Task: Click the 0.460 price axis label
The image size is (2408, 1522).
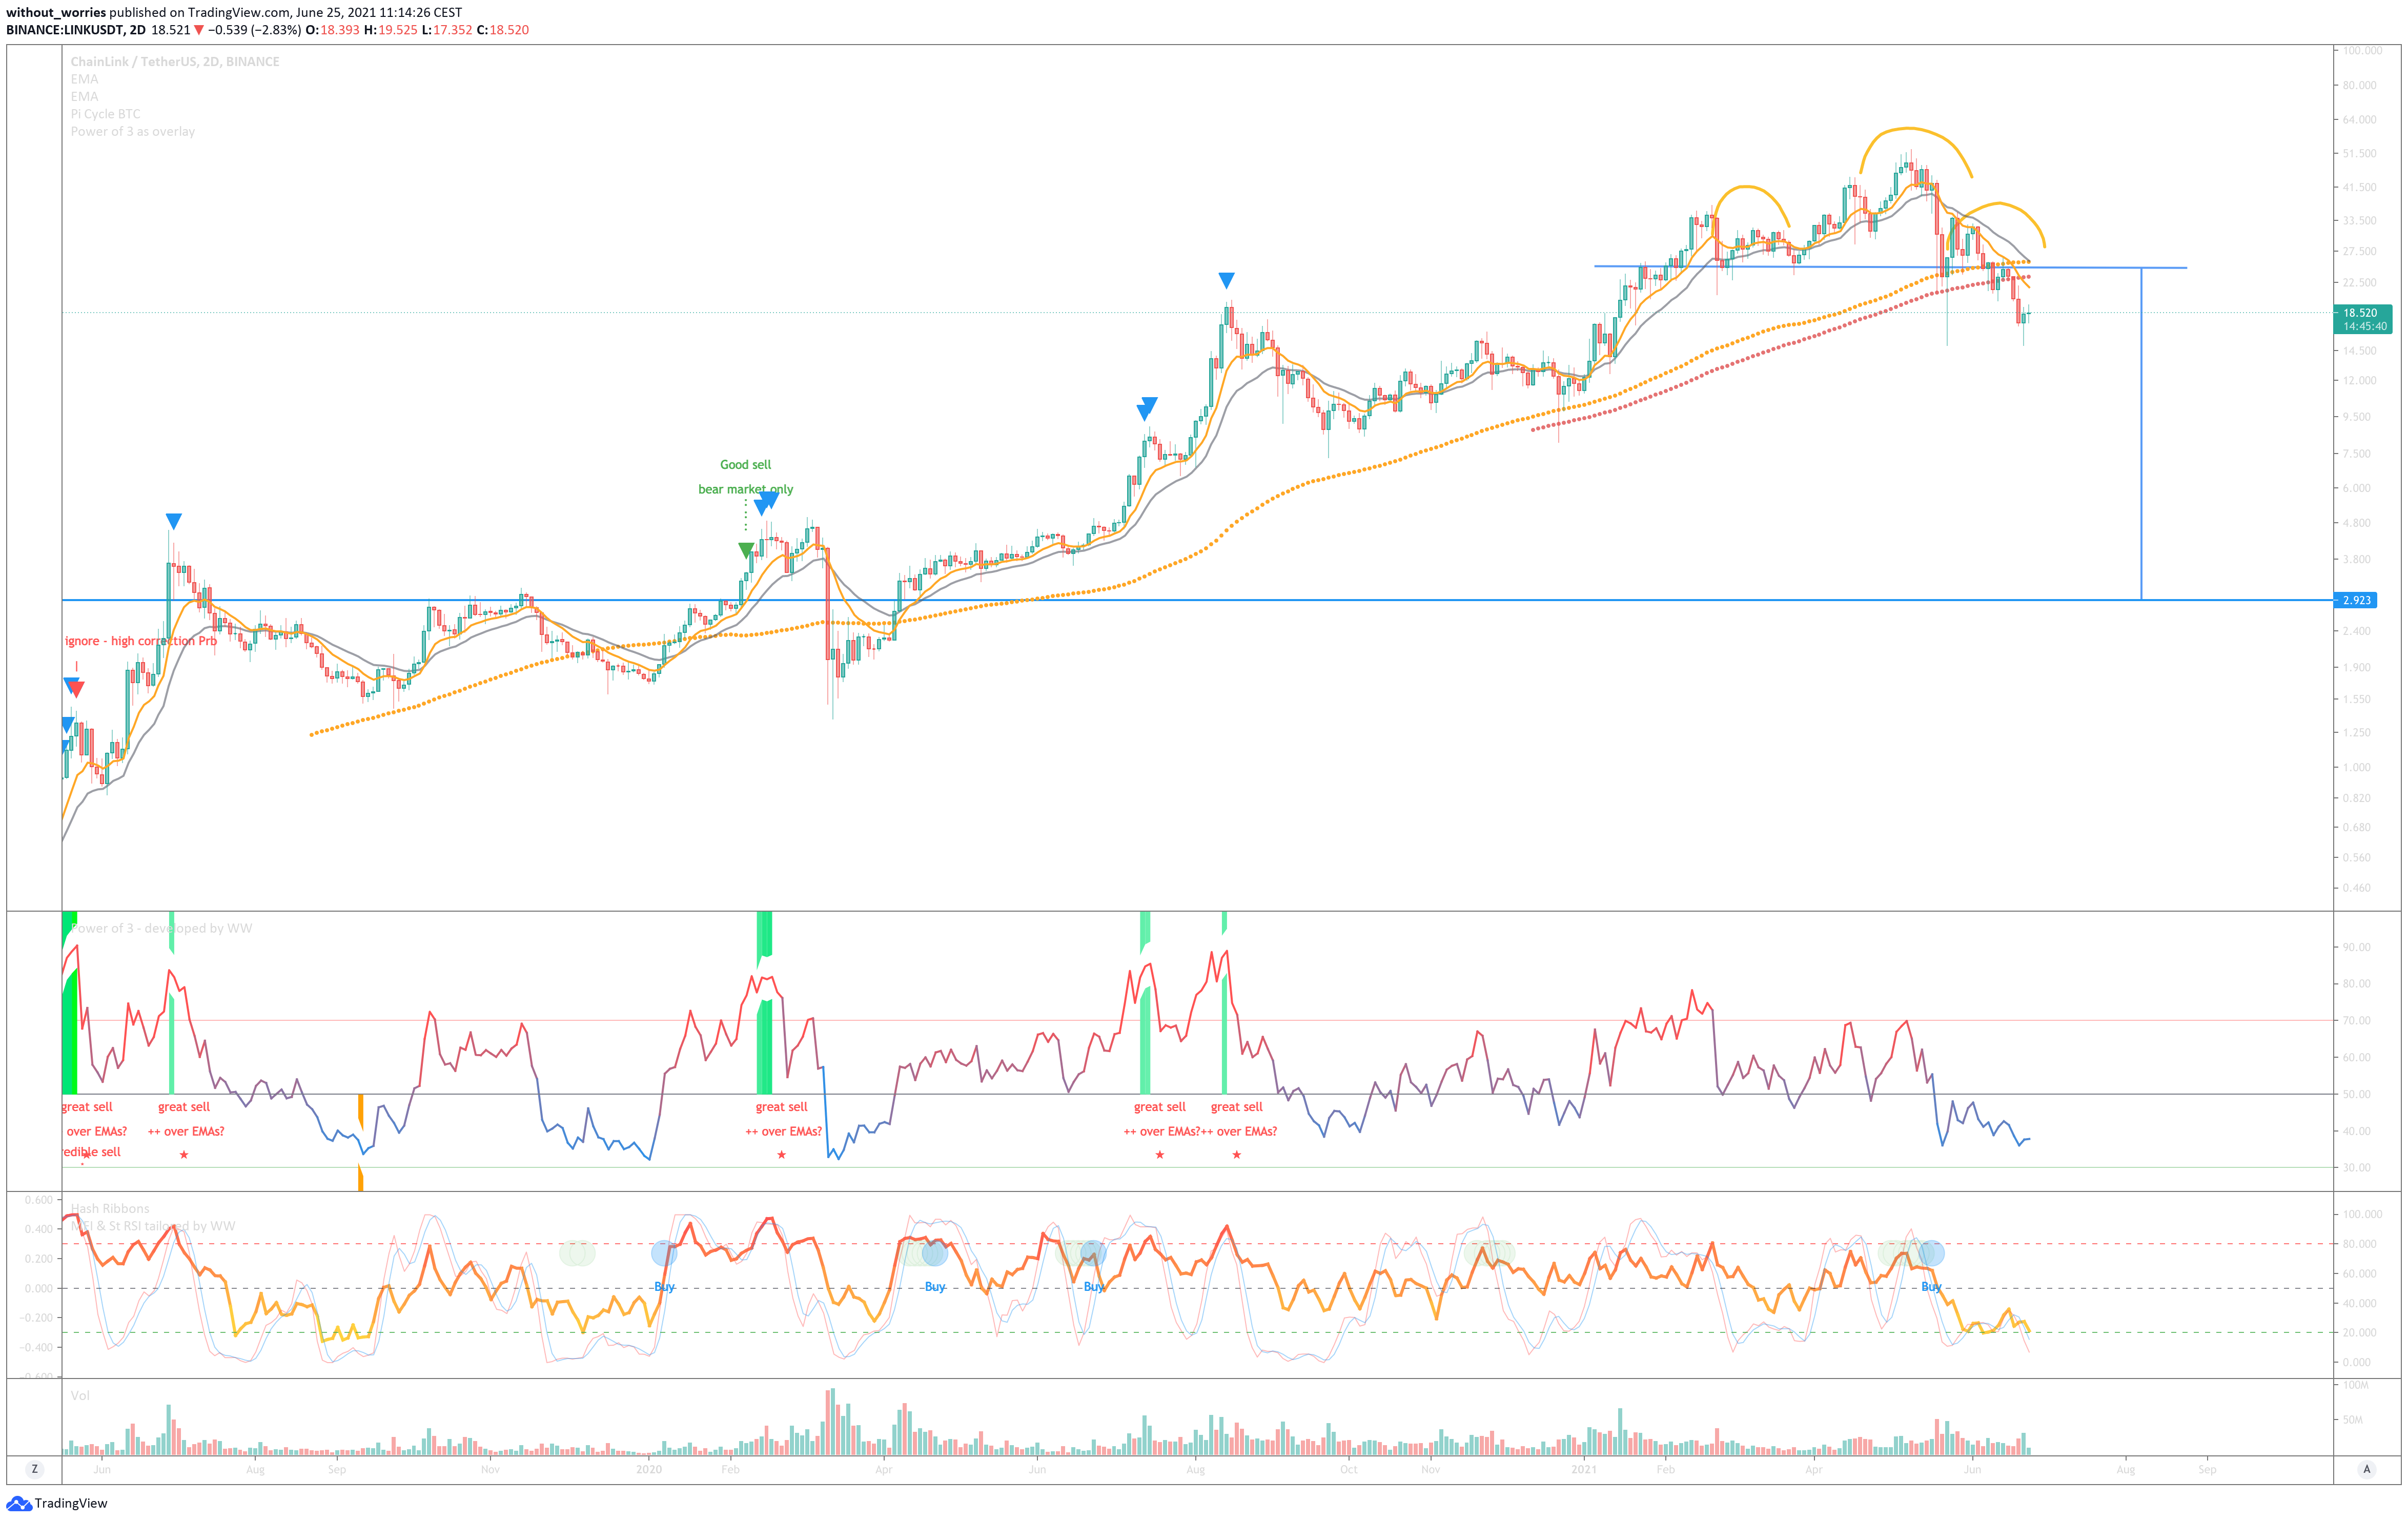Action: 2357,888
